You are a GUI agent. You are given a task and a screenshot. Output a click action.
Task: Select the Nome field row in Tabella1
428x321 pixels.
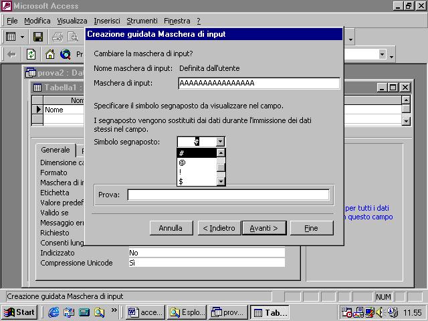(64, 110)
